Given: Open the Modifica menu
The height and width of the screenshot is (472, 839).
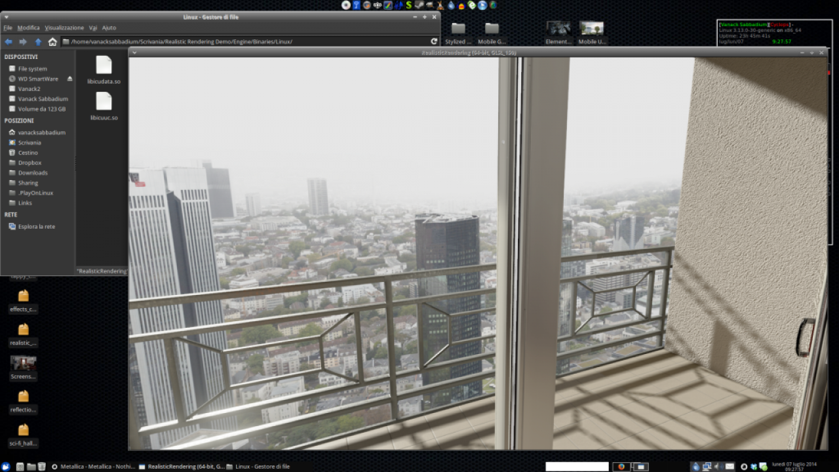Looking at the screenshot, I should tap(28, 28).
